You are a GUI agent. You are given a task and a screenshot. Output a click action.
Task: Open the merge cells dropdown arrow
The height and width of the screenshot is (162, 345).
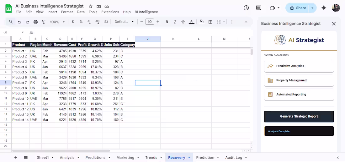(x=224, y=22)
